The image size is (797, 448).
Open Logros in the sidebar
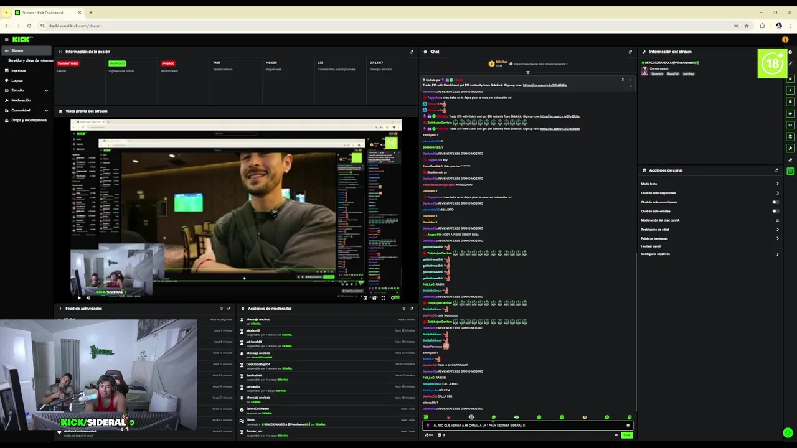pos(25,80)
